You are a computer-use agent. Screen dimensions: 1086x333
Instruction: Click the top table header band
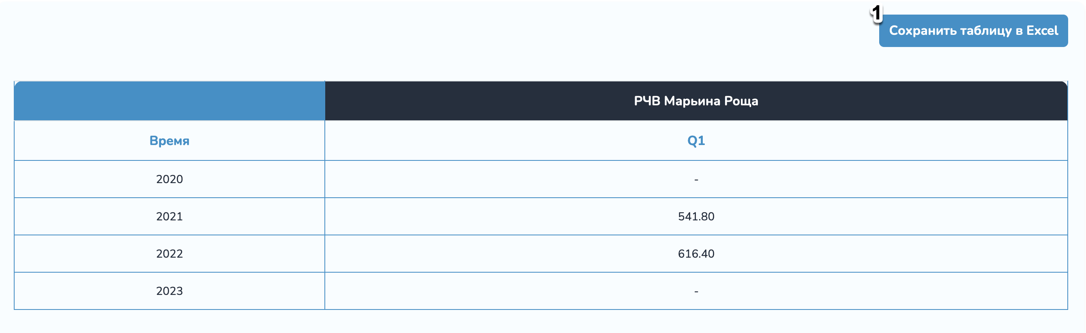pyautogui.click(x=464, y=101)
